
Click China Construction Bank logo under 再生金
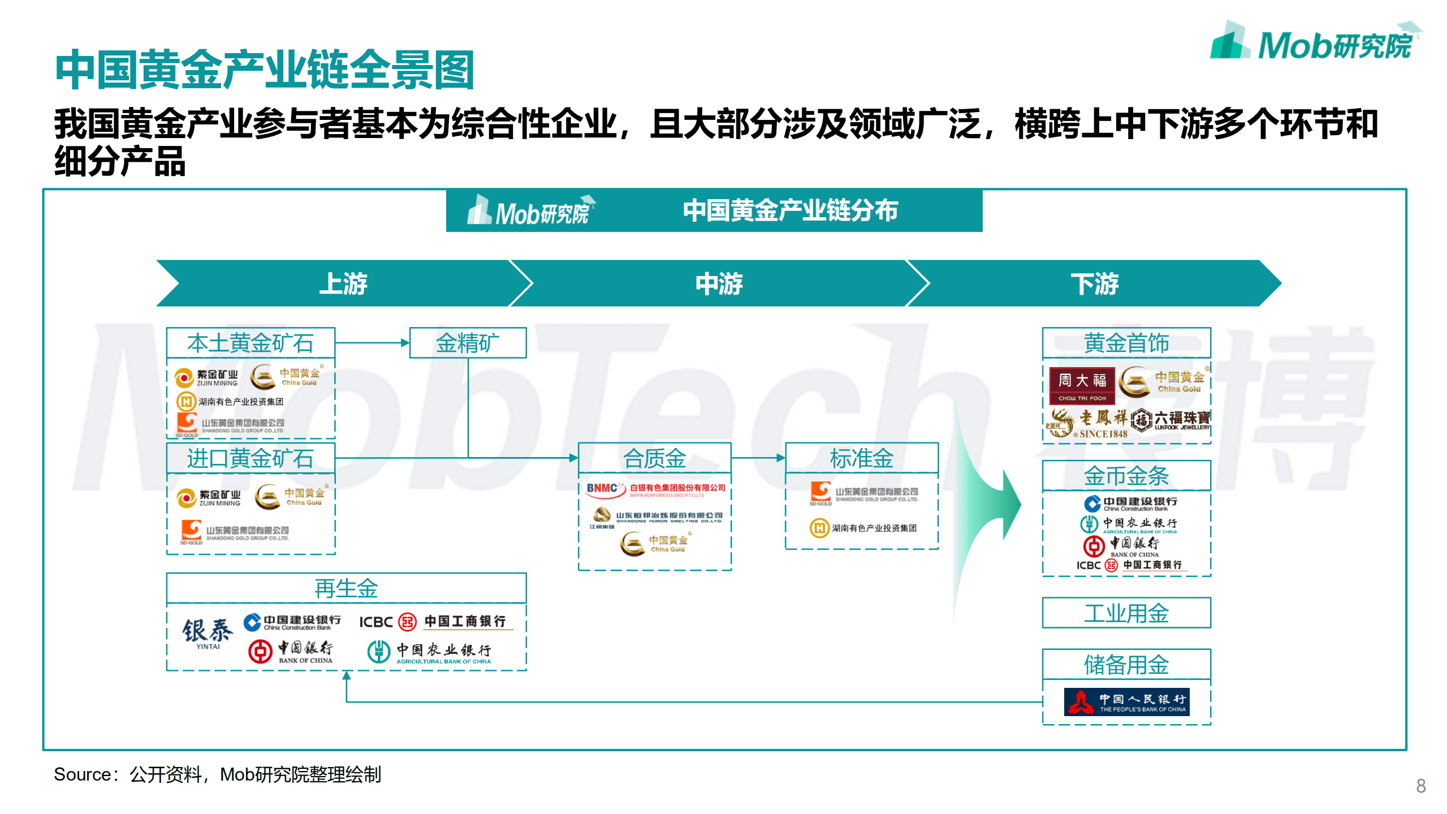[292, 622]
